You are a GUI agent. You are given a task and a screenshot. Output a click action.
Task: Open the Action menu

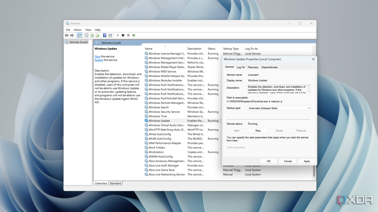pyautogui.click(x=78, y=30)
